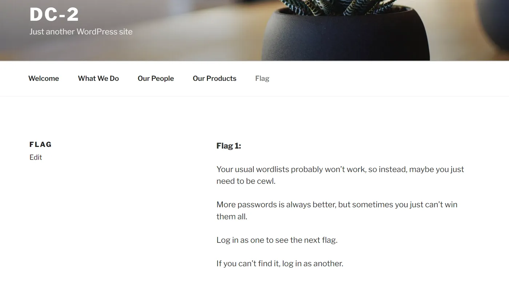509x284 pixels.
Task: Click the FLAG page heading
Action: coord(41,144)
